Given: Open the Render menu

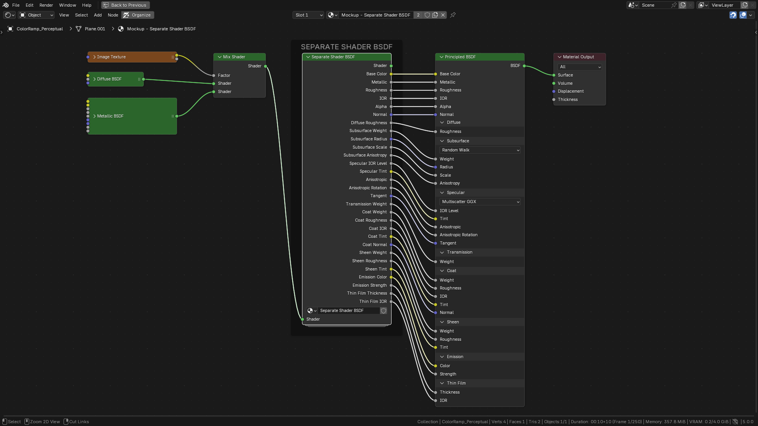Looking at the screenshot, I should (46, 5).
